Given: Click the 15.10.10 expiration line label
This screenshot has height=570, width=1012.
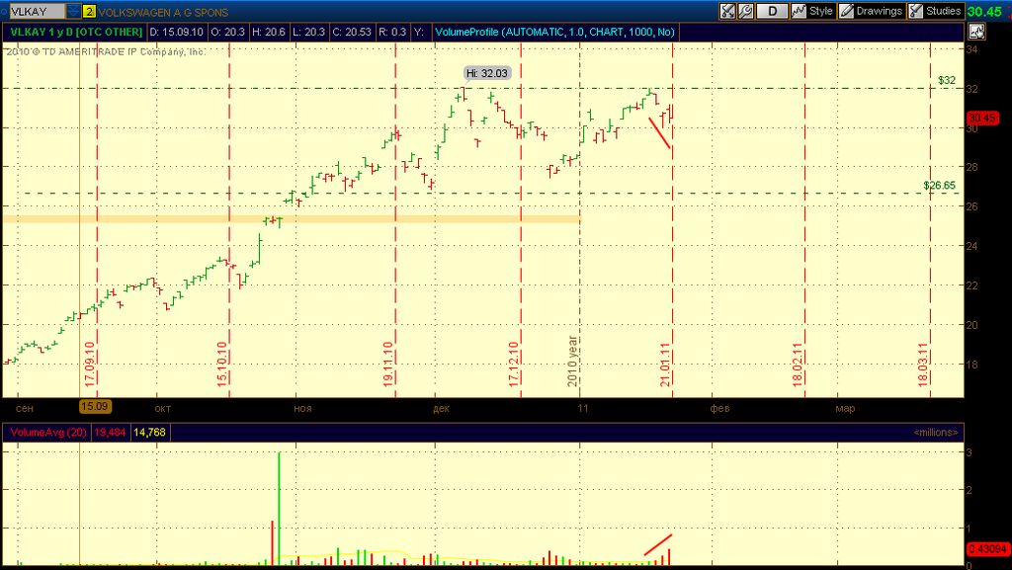Looking at the screenshot, I should coord(222,365).
